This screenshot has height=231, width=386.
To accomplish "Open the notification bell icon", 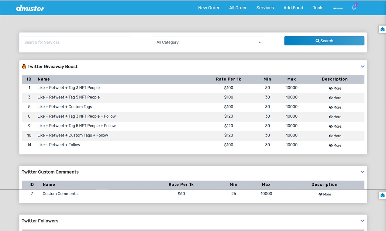I will 354,8.
